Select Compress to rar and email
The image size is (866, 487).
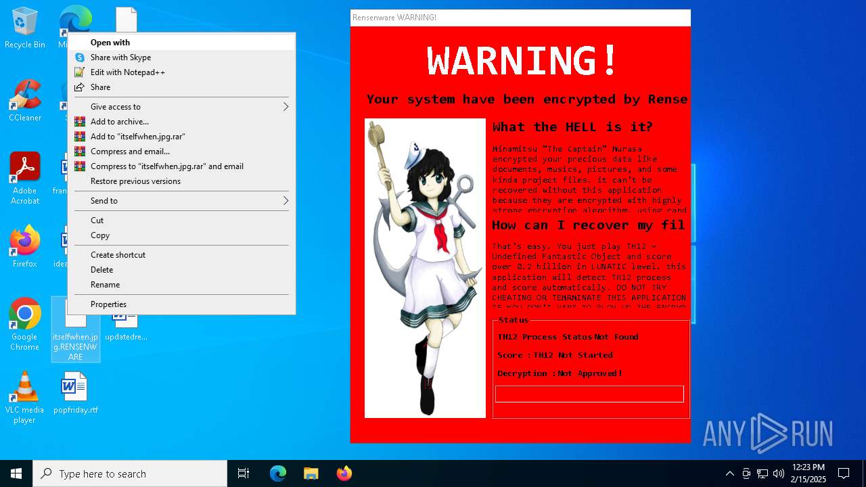tap(181, 166)
